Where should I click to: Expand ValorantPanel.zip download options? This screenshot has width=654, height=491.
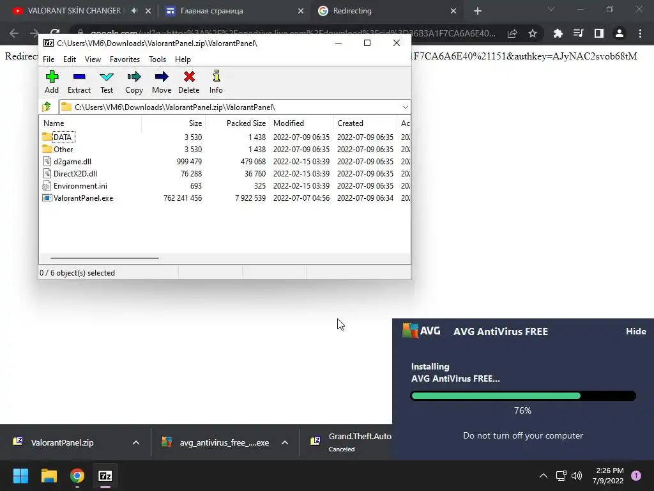(136, 442)
